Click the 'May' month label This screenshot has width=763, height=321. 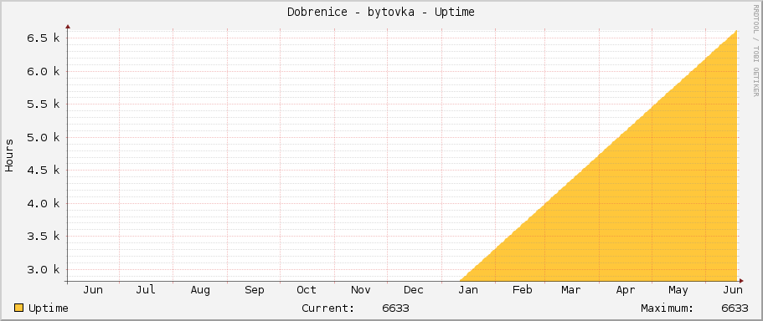coord(678,290)
